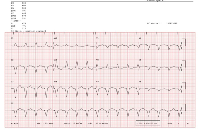Select the FC heart rate label
The width and height of the screenshot is (200, 130).
click(x=12, y=3)
